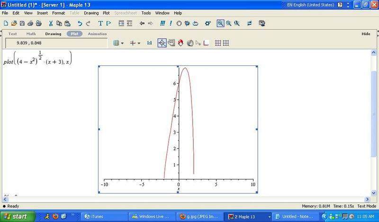
Task: Select the rotate plot tool
Action: coord(180,43)
